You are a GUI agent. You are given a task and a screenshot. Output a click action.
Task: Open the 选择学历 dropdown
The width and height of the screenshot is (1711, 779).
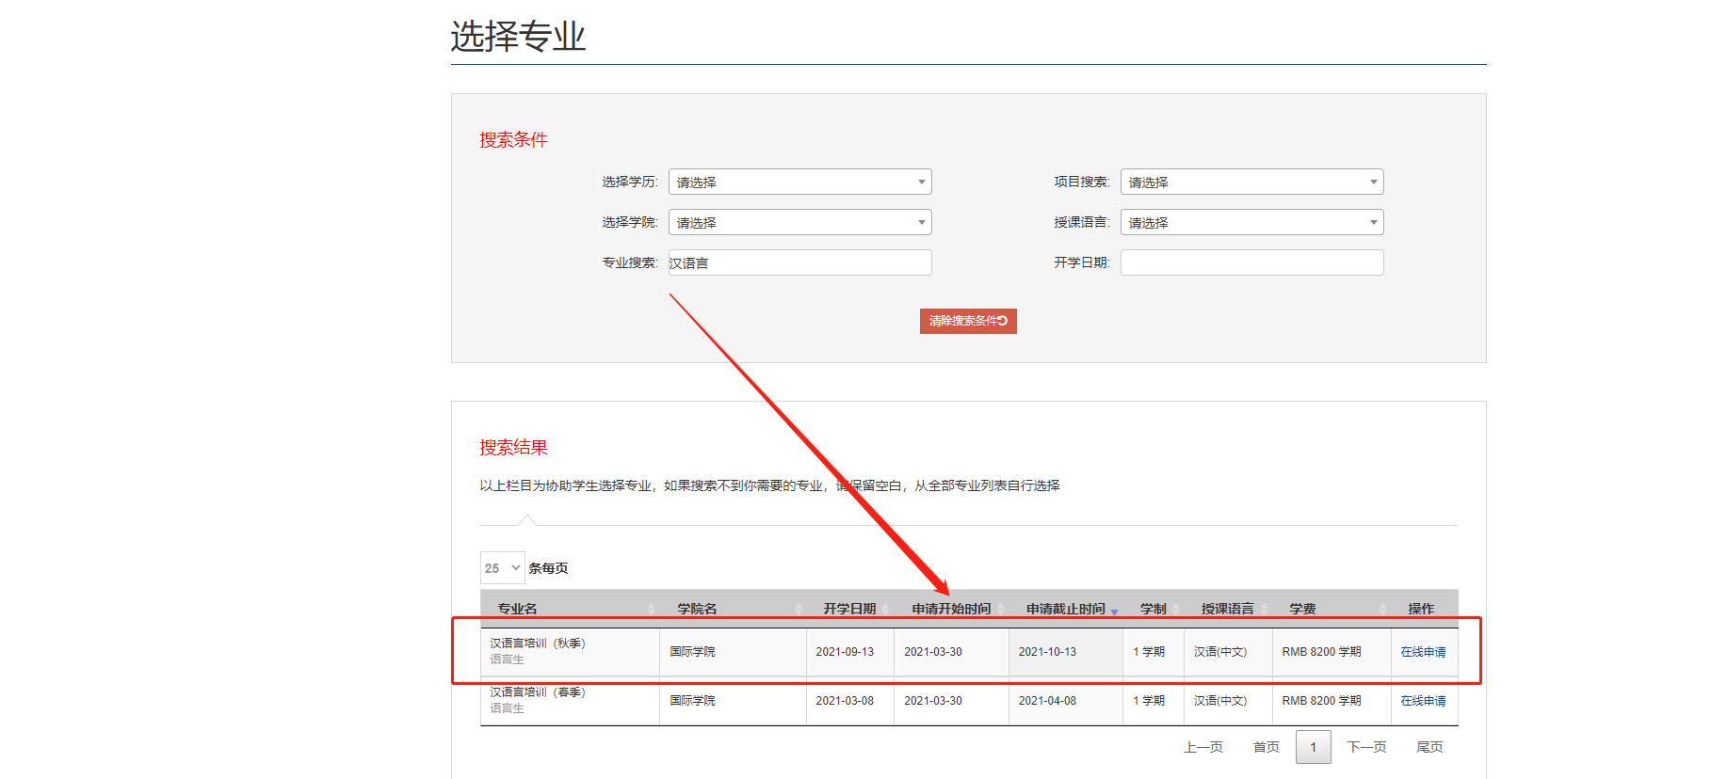coord(799,182)
